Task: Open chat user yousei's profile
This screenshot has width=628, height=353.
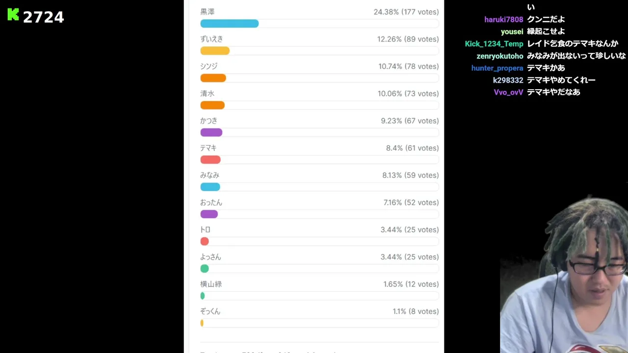Action: click(x=512, y=32)
